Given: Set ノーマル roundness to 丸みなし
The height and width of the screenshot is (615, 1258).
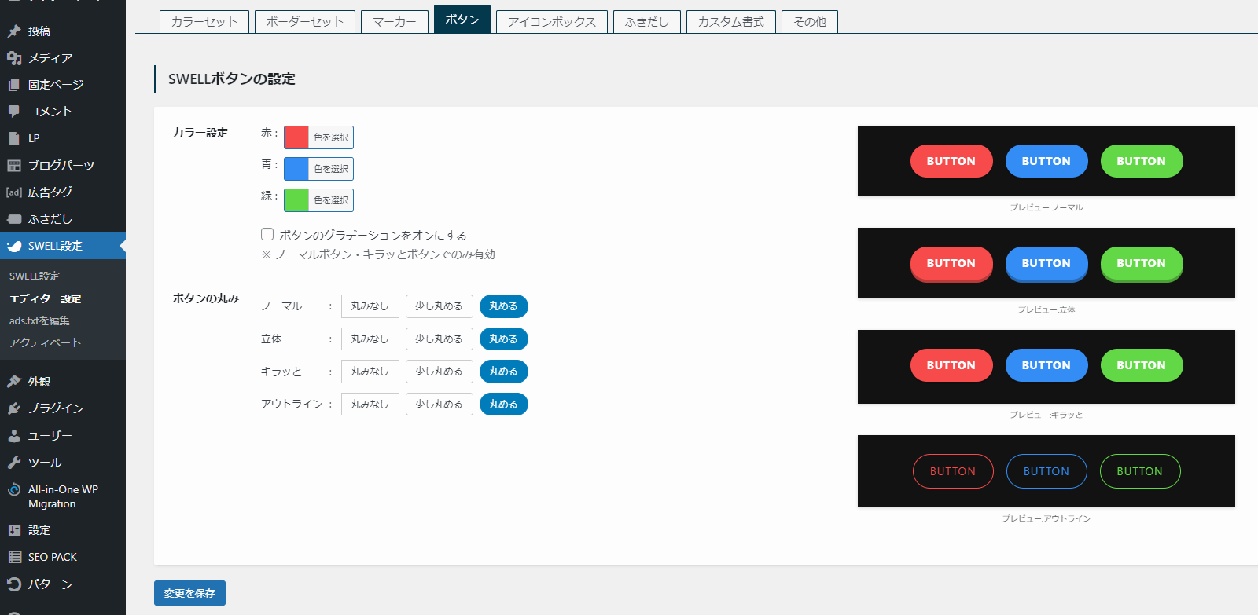Looking at the screenshot, I should tap(370, 306).
